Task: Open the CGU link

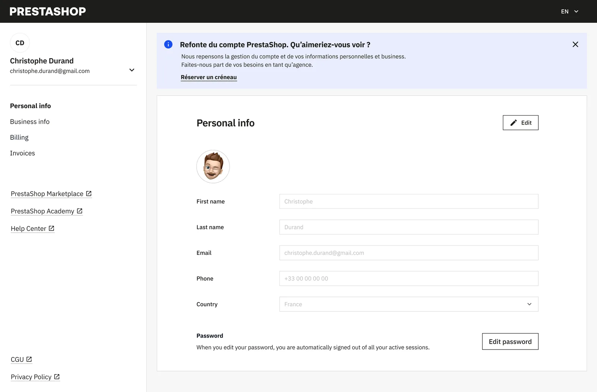Action: [x=21, y=360]
